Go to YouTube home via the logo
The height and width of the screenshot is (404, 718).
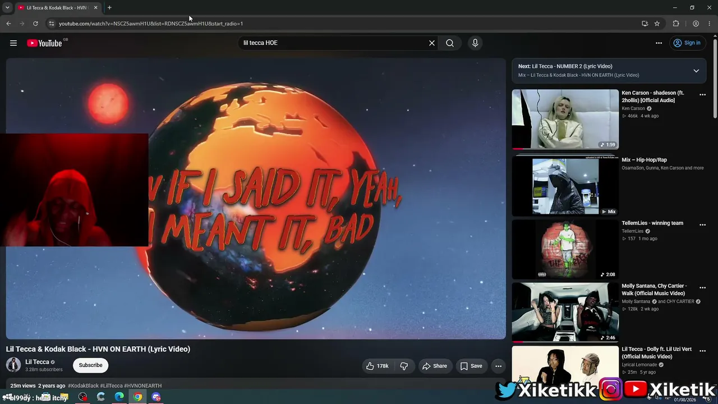[44, 43]
